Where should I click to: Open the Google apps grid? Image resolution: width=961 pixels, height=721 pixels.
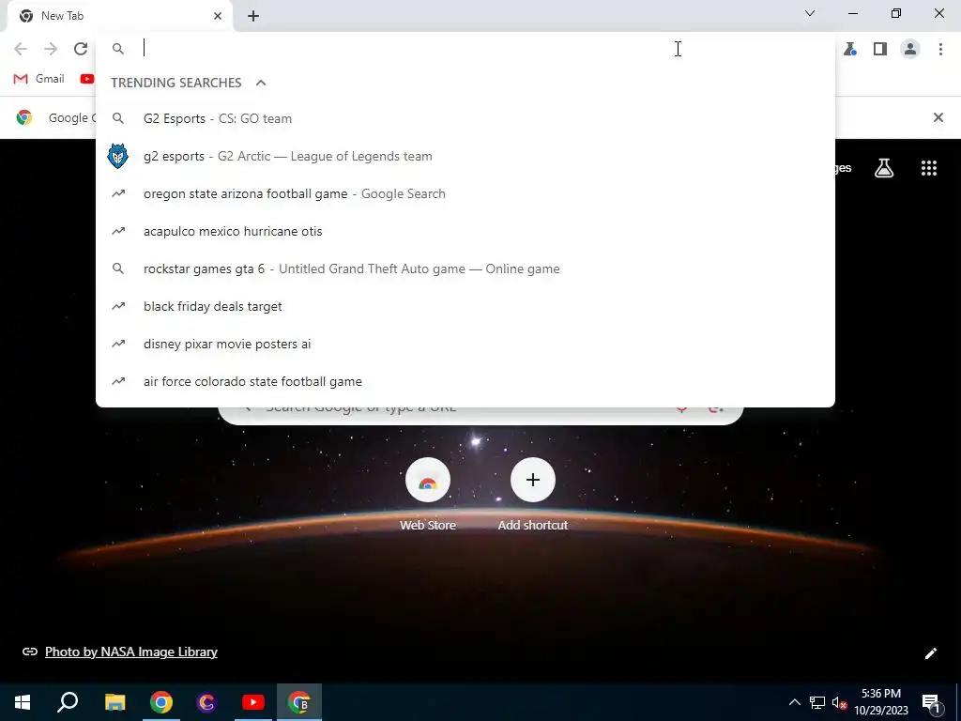tap(929, 168)
